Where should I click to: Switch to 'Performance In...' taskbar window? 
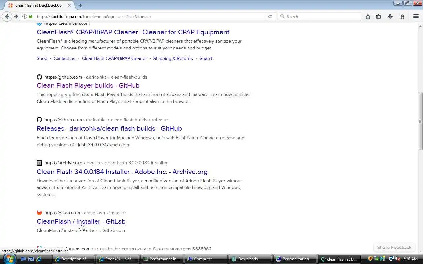[x=162, y=259]
